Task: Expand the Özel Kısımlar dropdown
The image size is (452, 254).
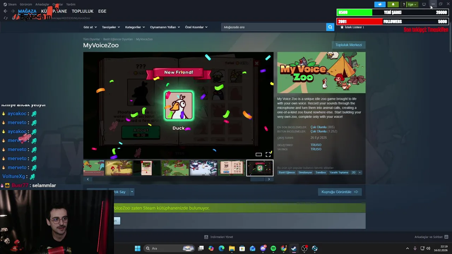Action: (x=196, y=27)
